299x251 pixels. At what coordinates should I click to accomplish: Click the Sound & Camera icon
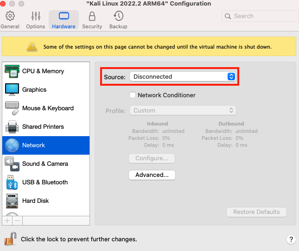12,164
